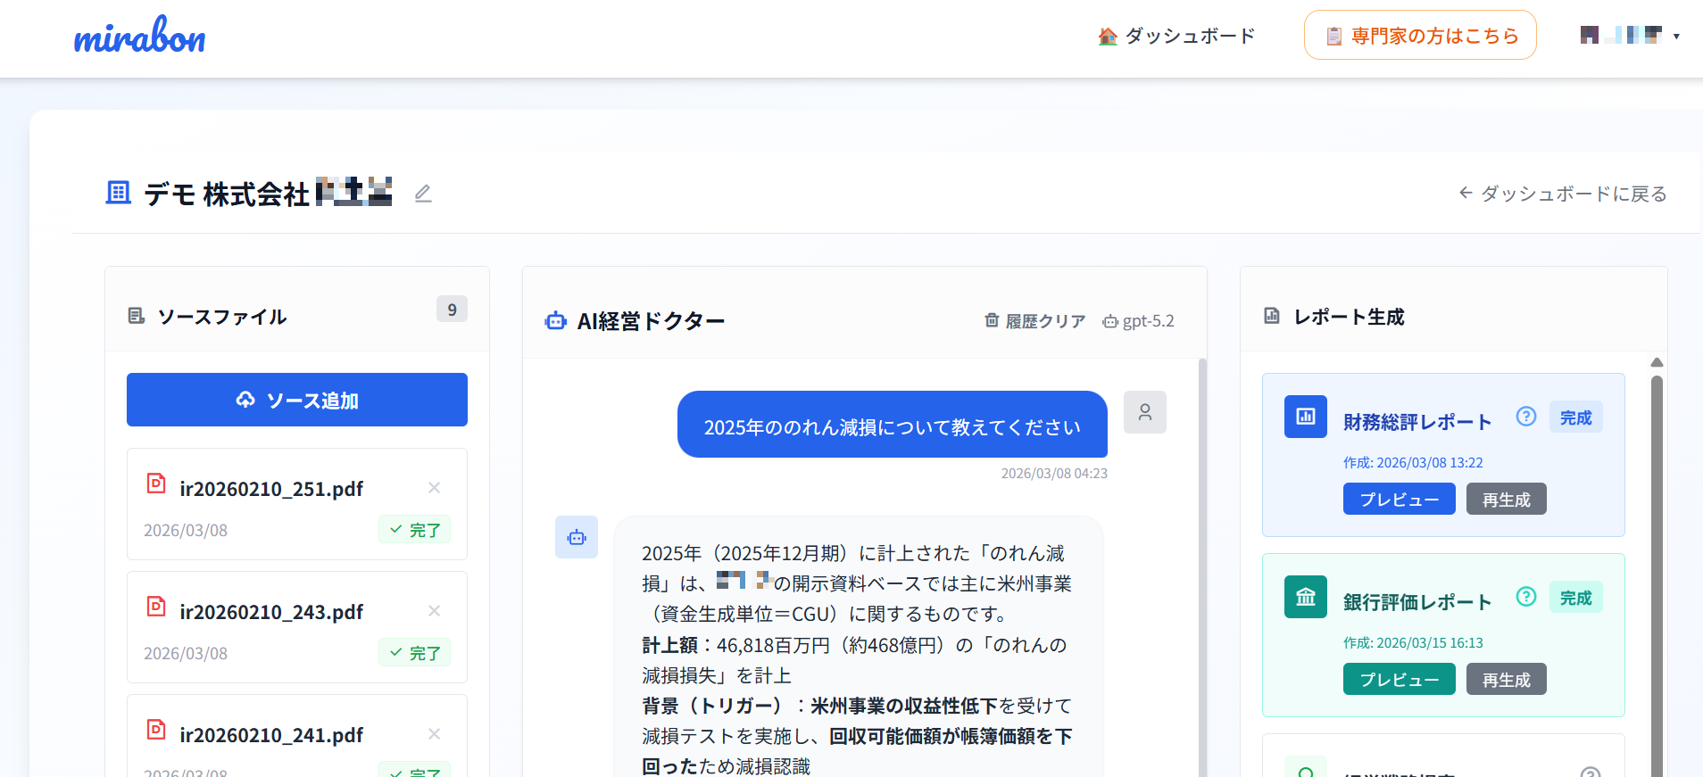Image resolution: width=1703 pixels, height=777 pixels.
Task: Click the ソースファイル panel document icon
Action: pyautogui.click(x=137, y=316)
